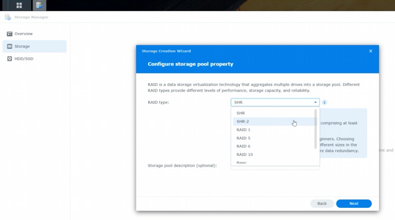Open the main menu grid icon in taskbar

[x=19, y=5]
